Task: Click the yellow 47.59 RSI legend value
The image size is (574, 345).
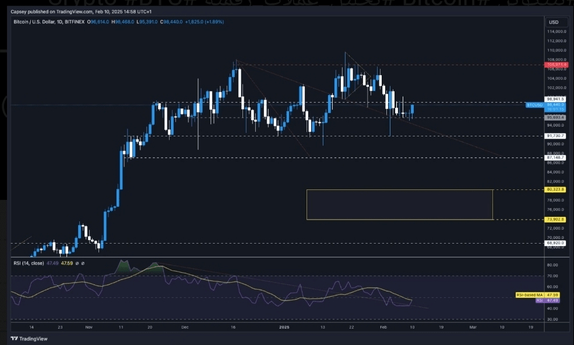Action: 66,263
